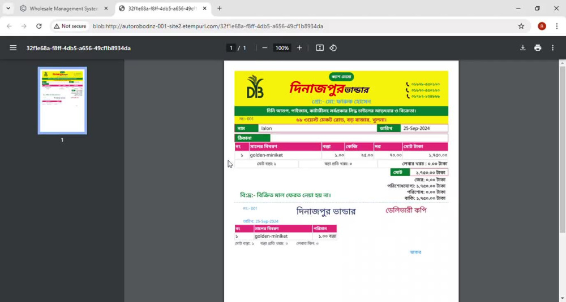The image size is (566, 302).
Task: Click the ক্যাশ মেমো badge
Action: point(341,77)
